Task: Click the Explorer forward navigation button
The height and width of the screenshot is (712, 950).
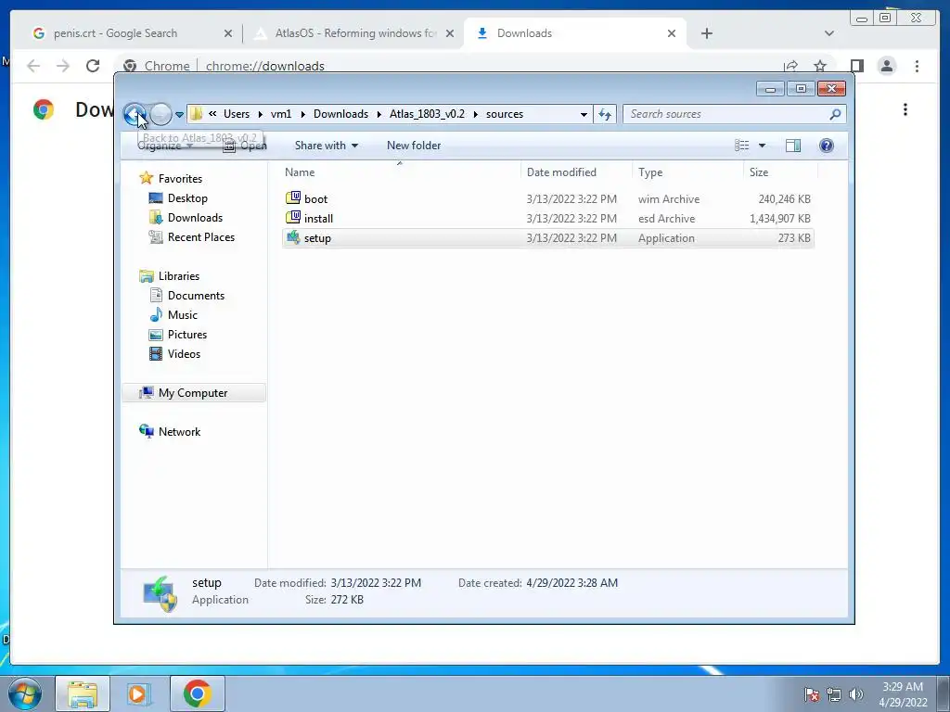Action: click(160, 114)
